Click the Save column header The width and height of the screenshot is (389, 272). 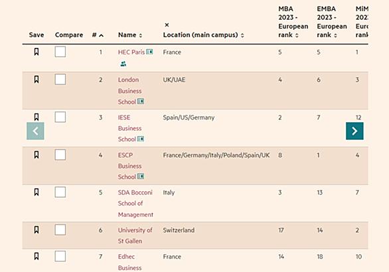point(37,34)
